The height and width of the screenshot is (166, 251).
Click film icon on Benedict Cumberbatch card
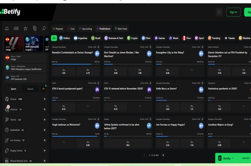(97, 53)
